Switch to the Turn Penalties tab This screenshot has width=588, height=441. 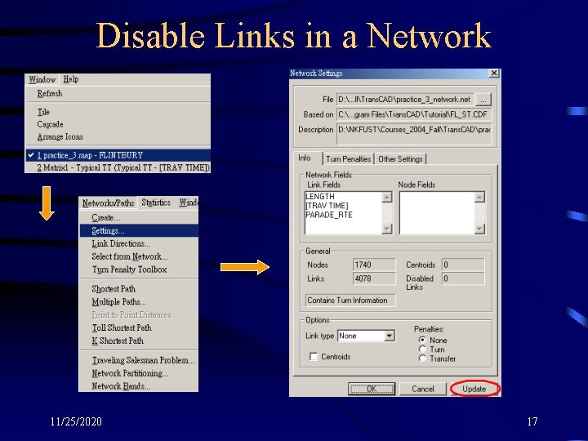(349, 159)
